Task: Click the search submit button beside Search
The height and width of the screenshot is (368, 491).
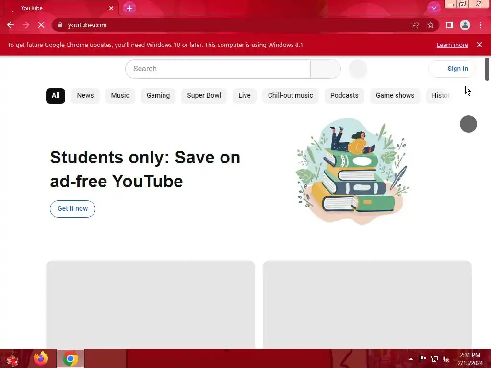Action: (326, 69)
